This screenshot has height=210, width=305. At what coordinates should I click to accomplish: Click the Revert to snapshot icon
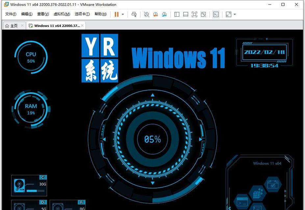tap(155, 14)
